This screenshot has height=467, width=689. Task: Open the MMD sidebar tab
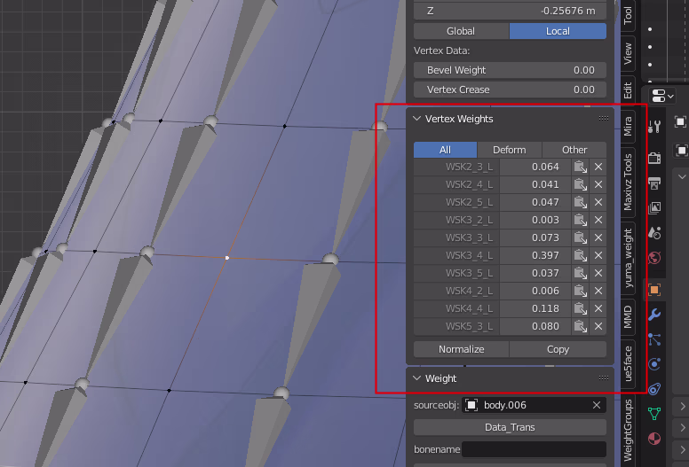tap(628, 317)
